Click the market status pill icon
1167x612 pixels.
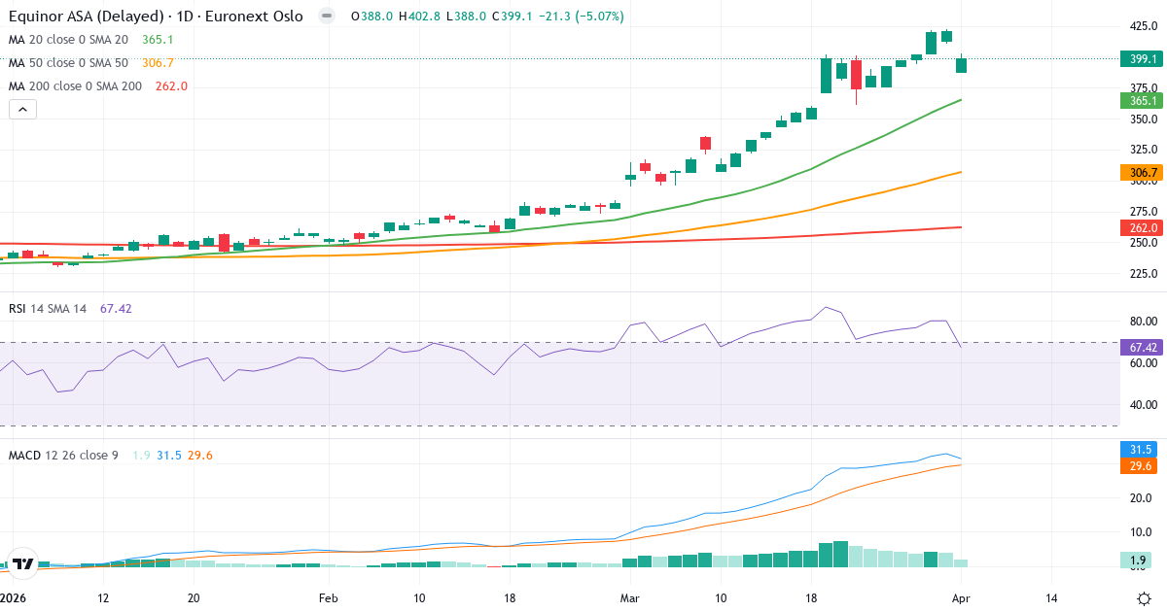click(x=327, y=17)
